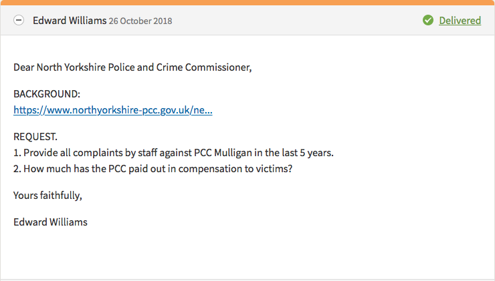The height and width of the screenshot is (281, 495).
Task: Click the Edward Williams signature at bottom
Action: tap(50, 222)
